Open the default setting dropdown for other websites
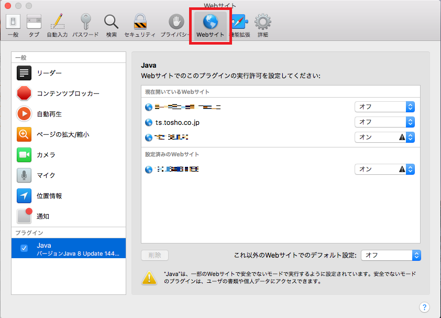 (391, 256)
